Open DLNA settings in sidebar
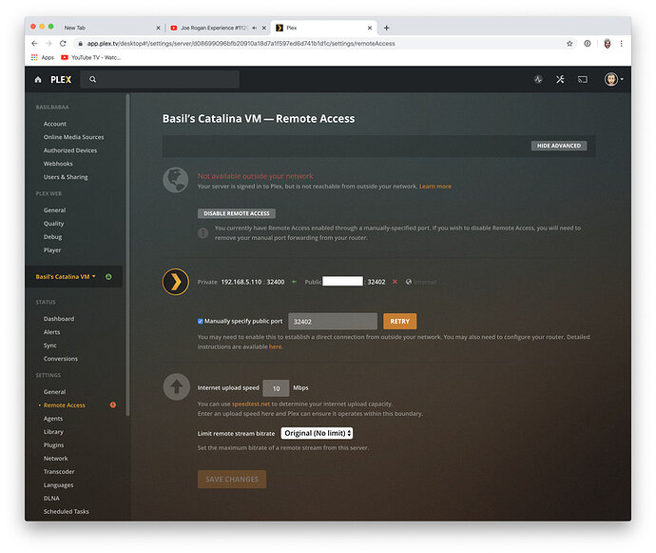The height and width of the screenshot is (553, 656). [51, 498]
